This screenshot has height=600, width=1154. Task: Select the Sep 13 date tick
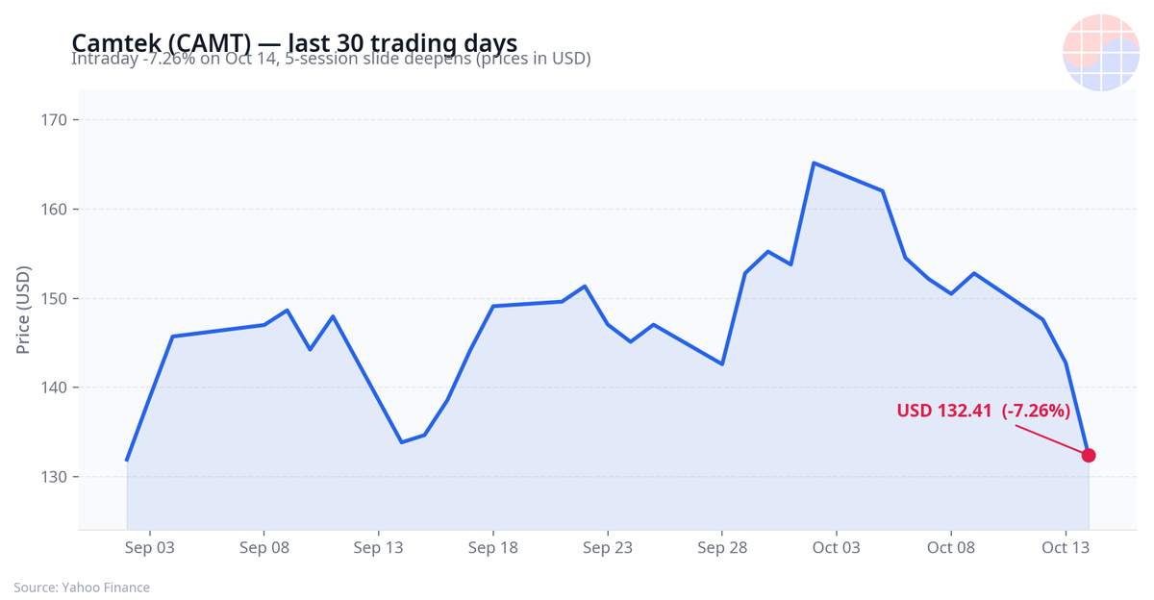pyautogui.click(x=379, y=548)
